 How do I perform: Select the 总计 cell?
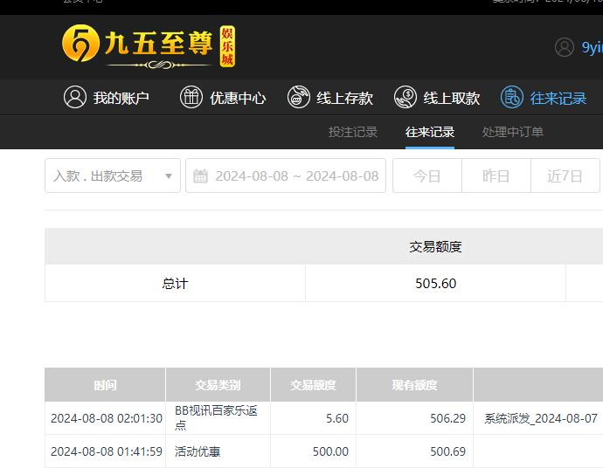(175, 283)
